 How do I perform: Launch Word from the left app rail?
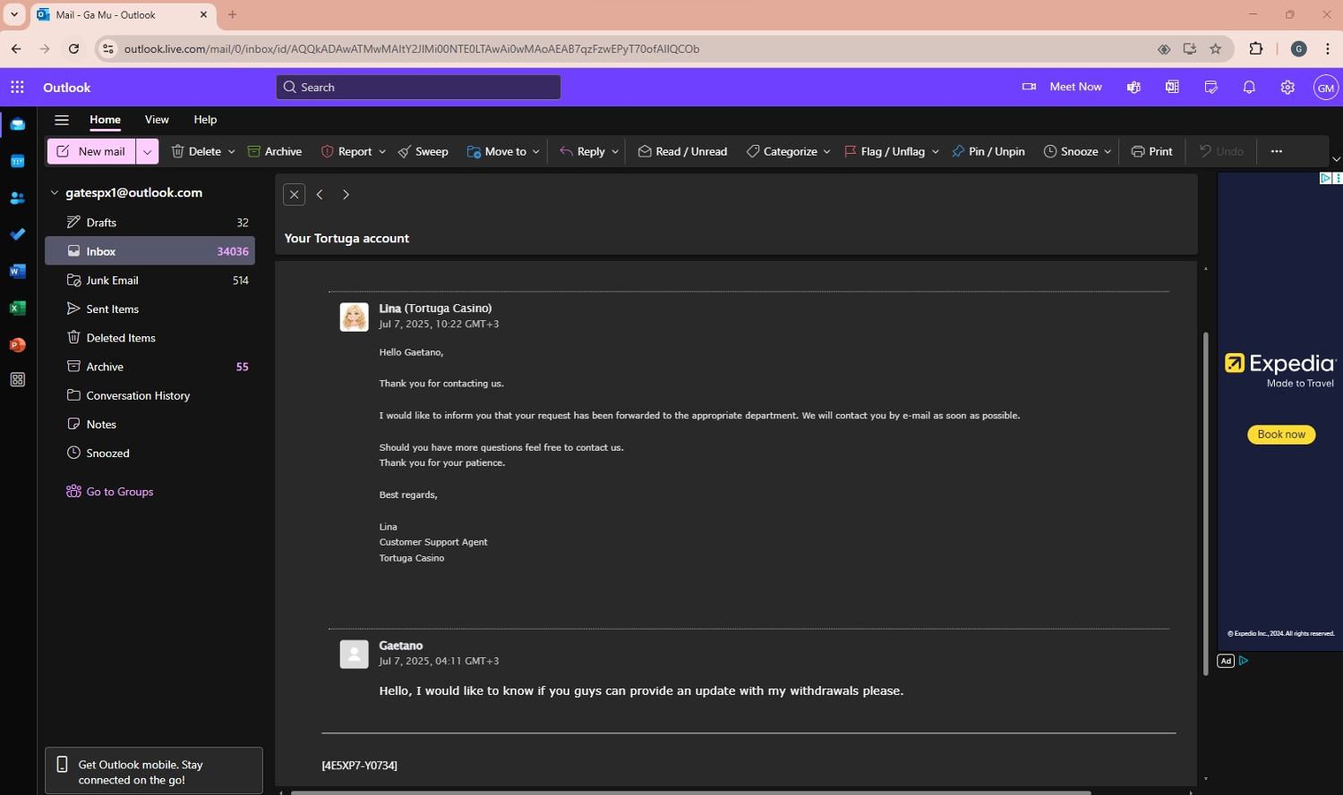point(17,271)
